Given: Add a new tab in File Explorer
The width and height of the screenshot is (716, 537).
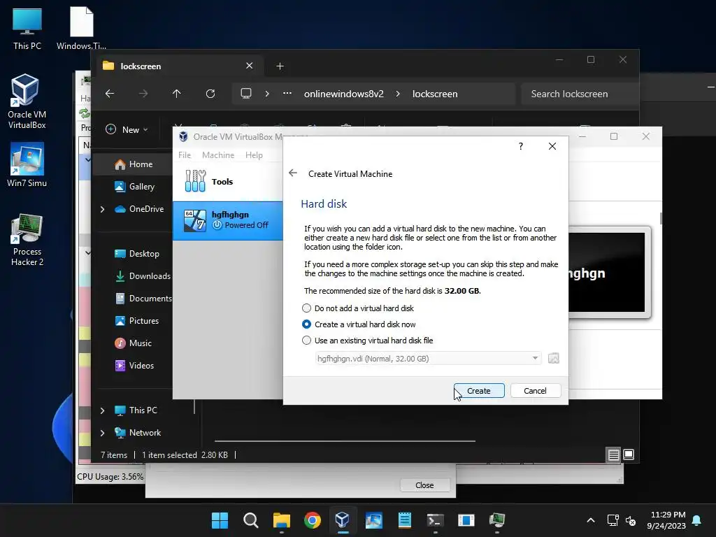Looking at the screenshot, I should pyautogui.click(x=280, y=66).
